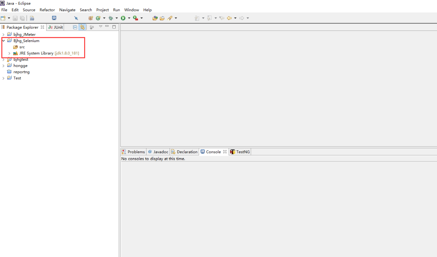The width and height of the screenshot is (437, 257).
Task: Switch to the Javadoc tab
Action: point(158,152)
